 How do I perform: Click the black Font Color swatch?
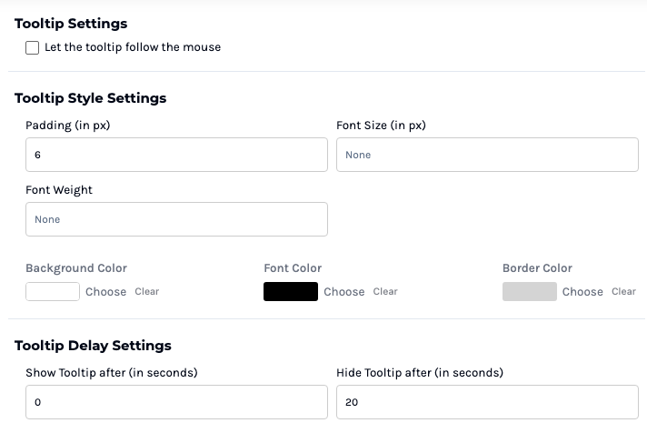pyautogui.click(x=291, y=291)
